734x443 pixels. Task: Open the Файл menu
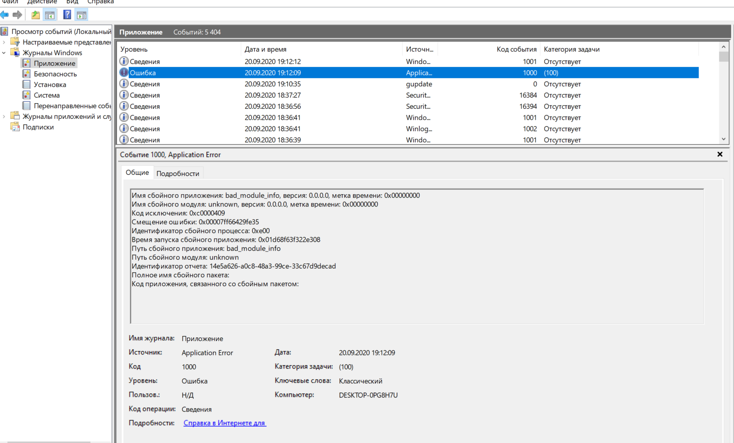pos(9,2)
